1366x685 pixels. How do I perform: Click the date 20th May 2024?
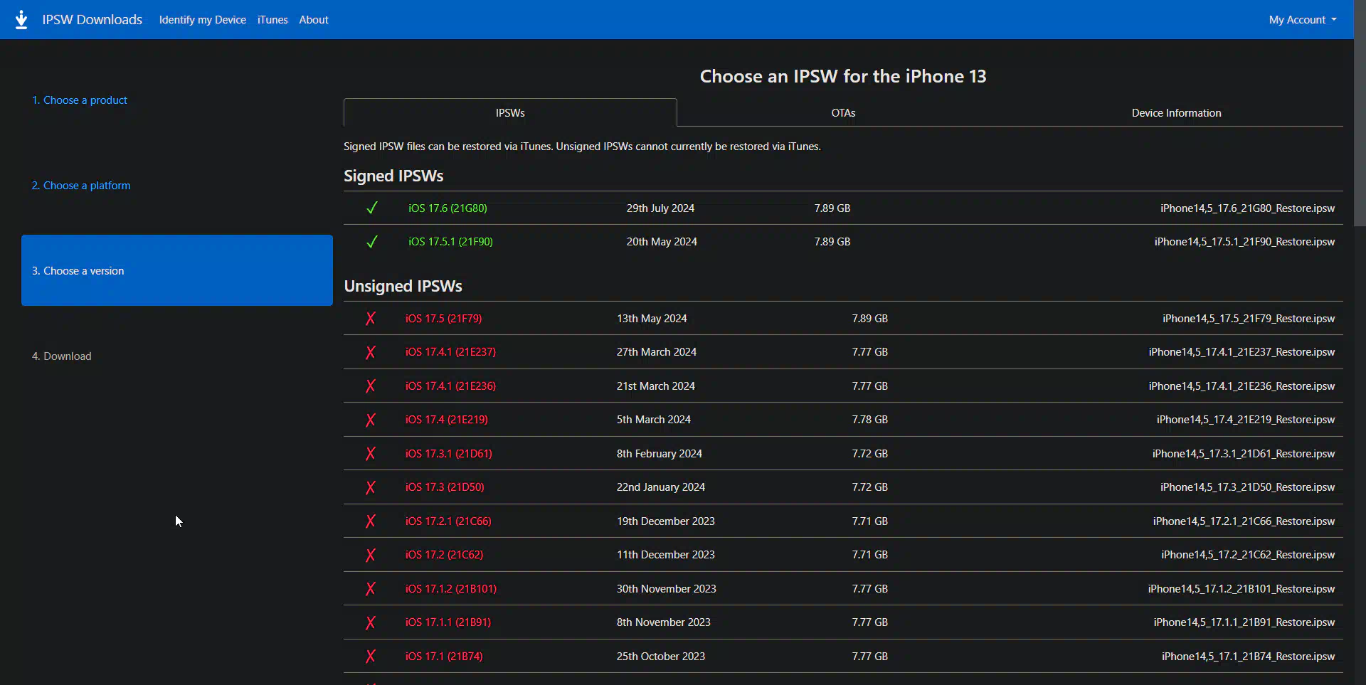pos(662,242)
